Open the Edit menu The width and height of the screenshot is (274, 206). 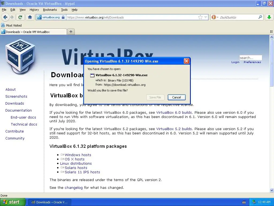[x=13, y=10]
